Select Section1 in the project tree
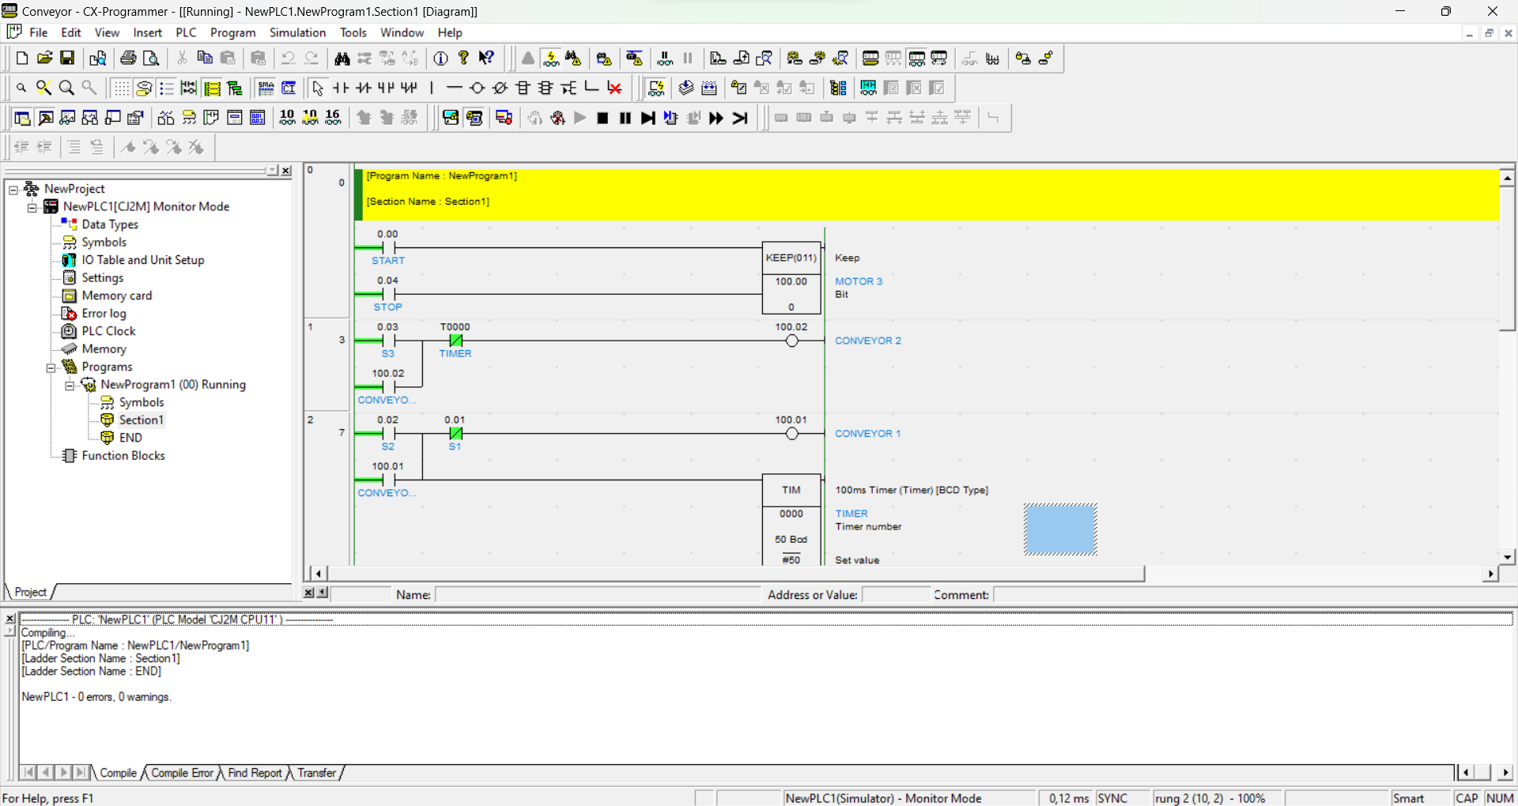 tap(142, 420)
